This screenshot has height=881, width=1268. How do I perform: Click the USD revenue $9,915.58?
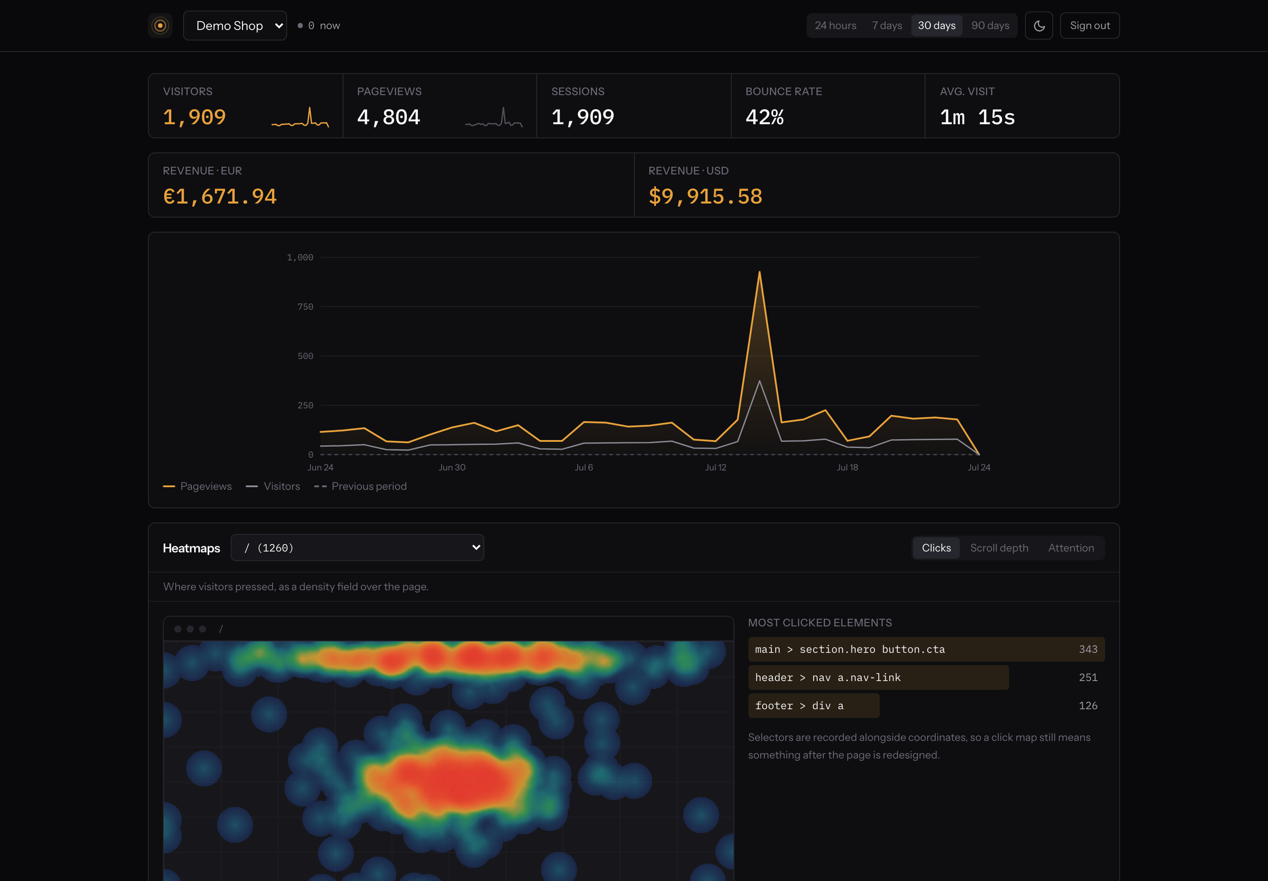[x=705, y=196]
